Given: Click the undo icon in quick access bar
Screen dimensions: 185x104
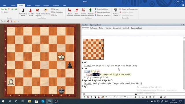Looking at the screenshot, I should tap(2, 21).
